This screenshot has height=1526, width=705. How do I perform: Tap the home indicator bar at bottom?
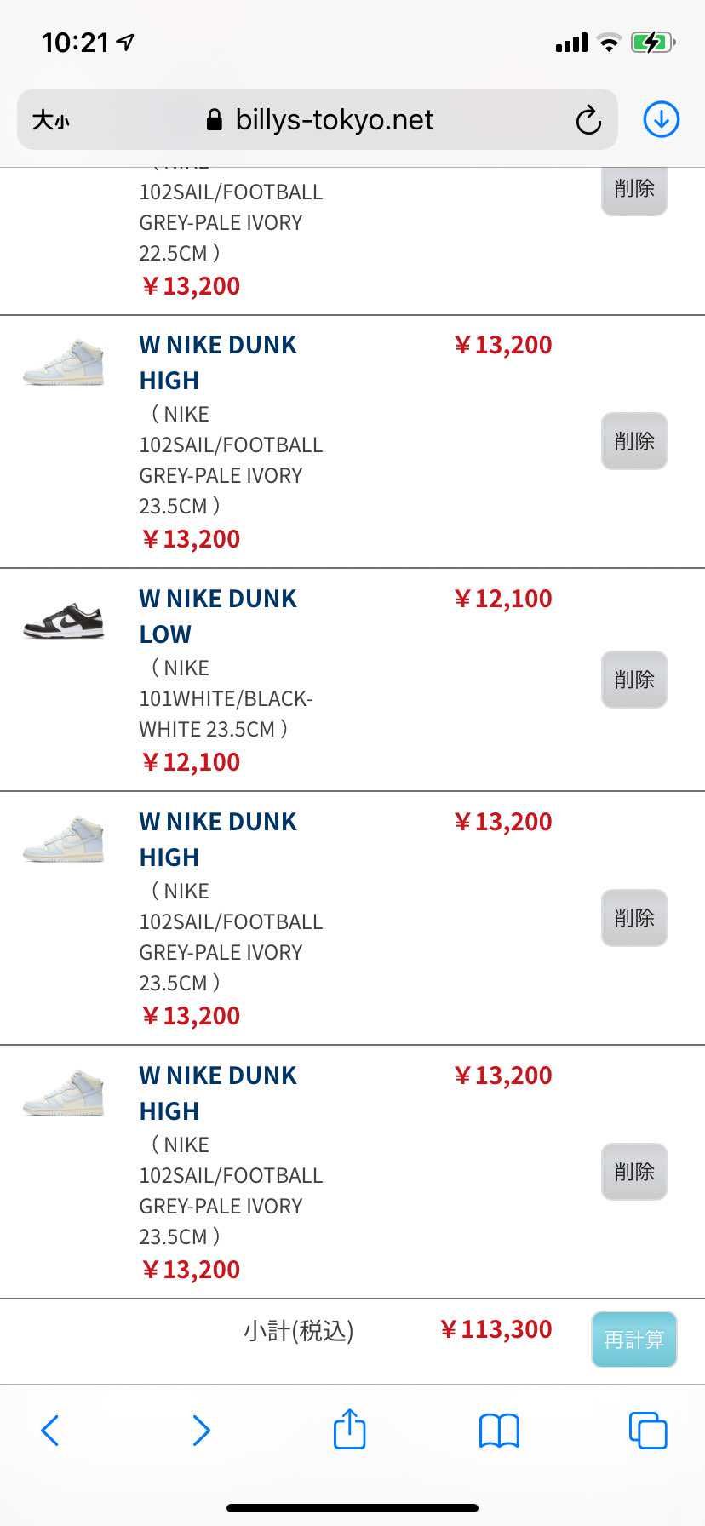(352, 1508)
